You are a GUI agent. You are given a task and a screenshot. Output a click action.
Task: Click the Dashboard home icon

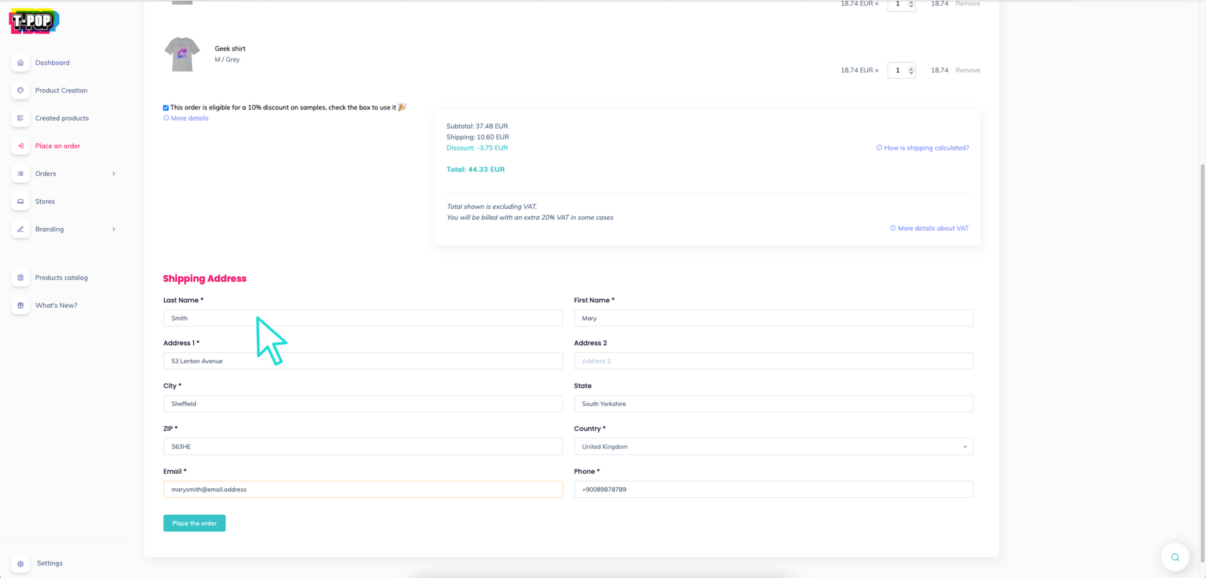point(21,63)
